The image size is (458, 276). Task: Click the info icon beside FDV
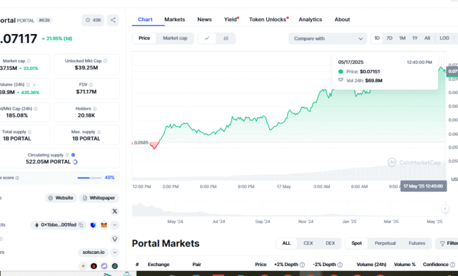coord(91,85)
